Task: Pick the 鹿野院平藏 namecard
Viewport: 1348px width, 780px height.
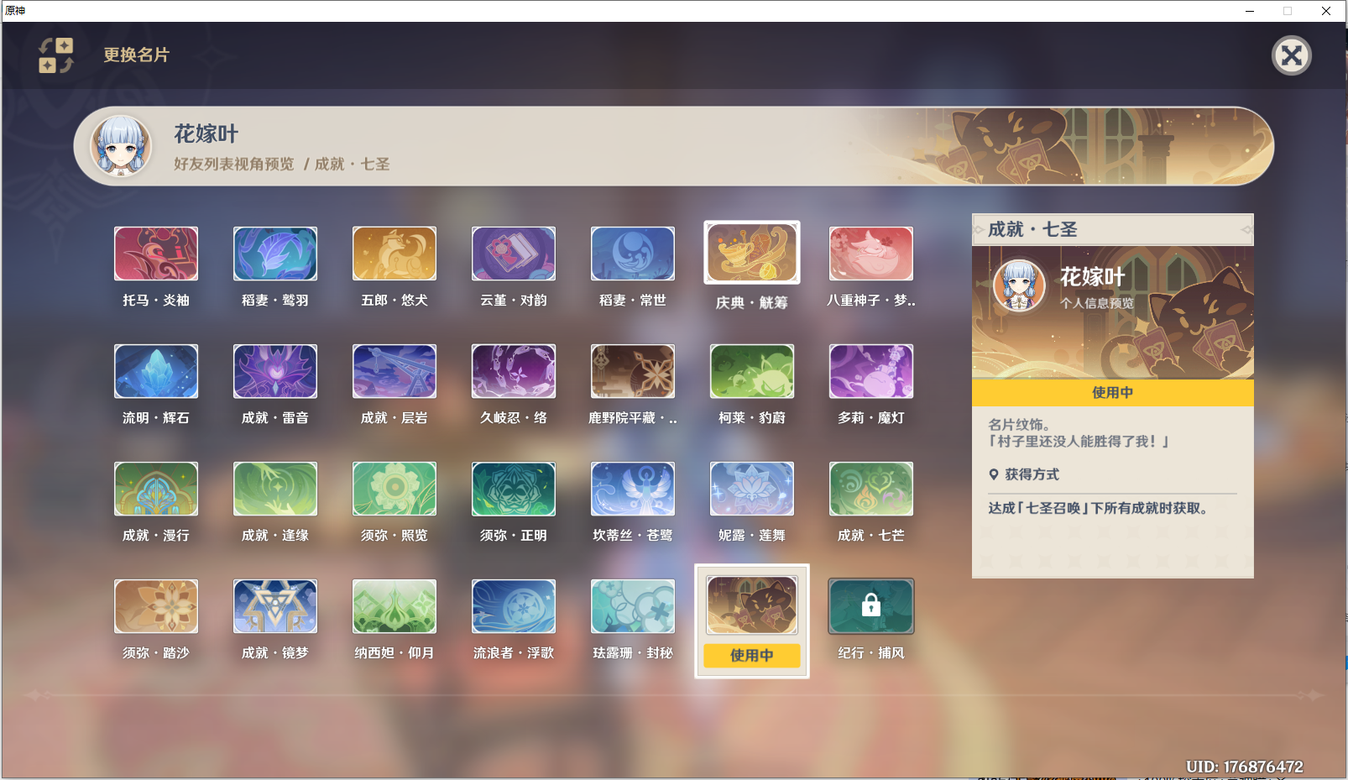Action: [633, 371]
